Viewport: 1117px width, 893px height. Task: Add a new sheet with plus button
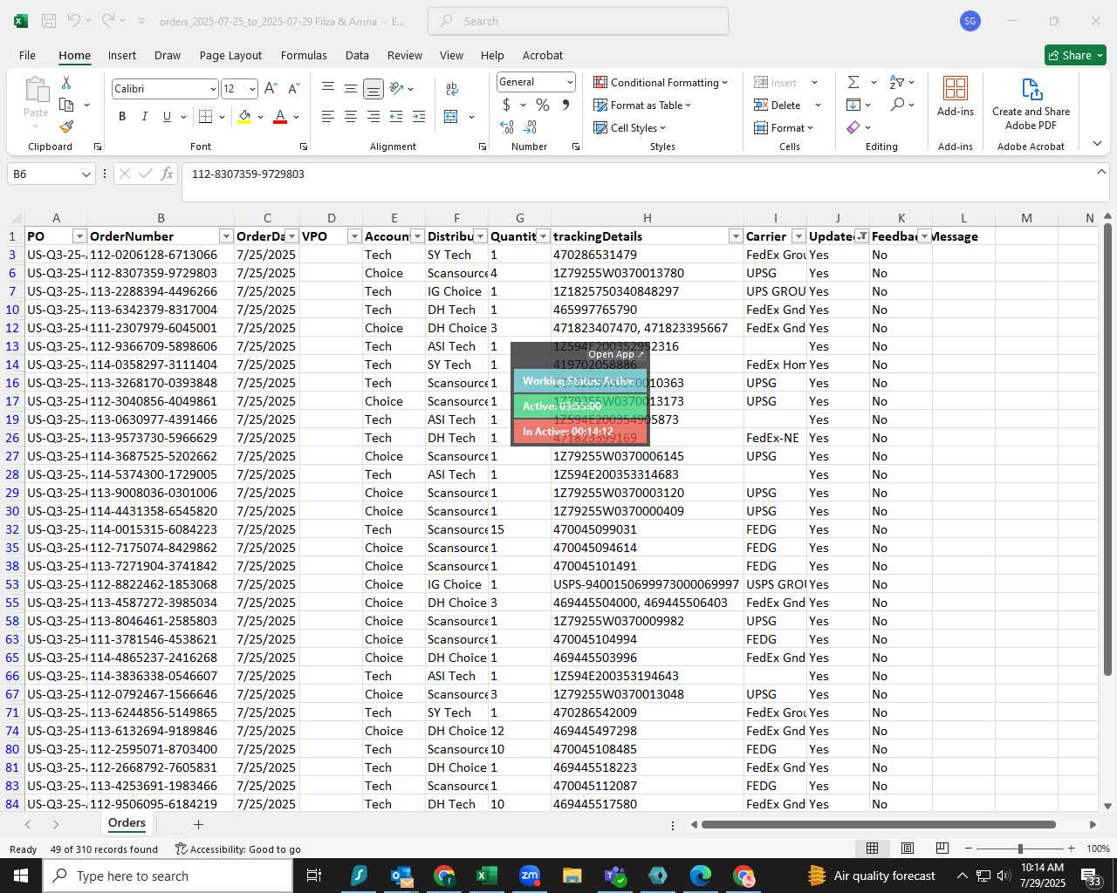pyautogui.click(x=198, y=824)
